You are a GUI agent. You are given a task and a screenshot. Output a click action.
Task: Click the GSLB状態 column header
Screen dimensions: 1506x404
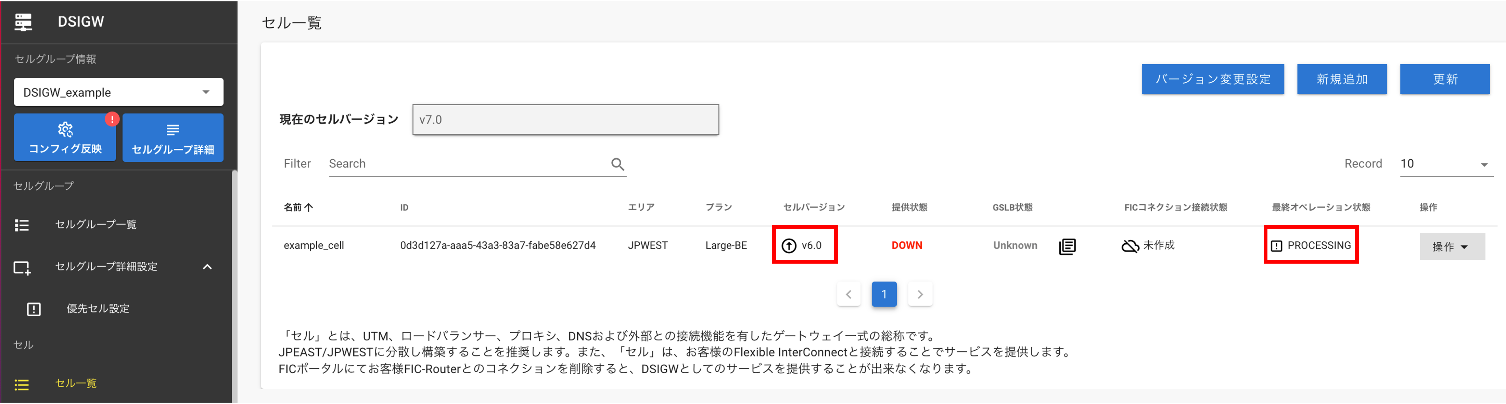pos(1012,207)
